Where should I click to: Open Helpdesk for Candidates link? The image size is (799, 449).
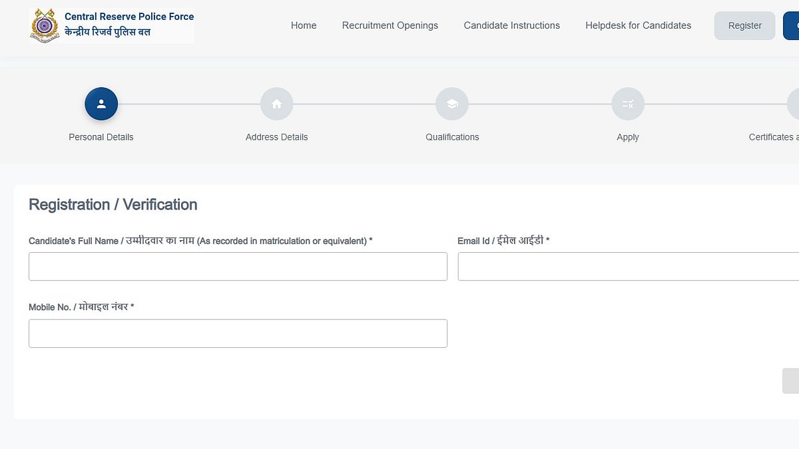(x=638, y=25)
